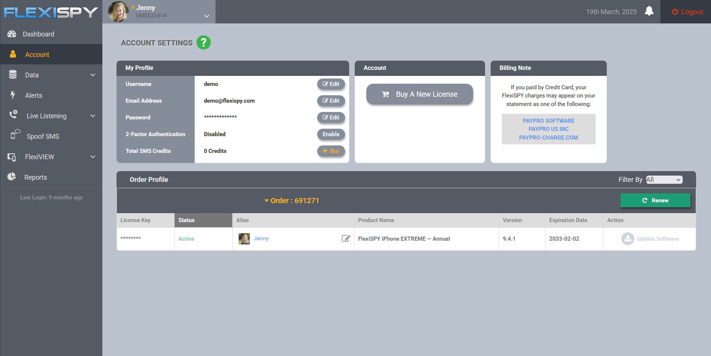The image size is (711, 356).
Task: Click the Reports pie chart icon
Action: [12, 176]
